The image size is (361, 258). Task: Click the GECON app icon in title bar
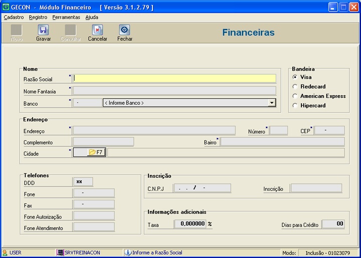pyautogui.click(x=6, y=7)
